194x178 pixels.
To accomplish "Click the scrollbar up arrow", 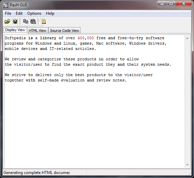I will pos(187,38).
